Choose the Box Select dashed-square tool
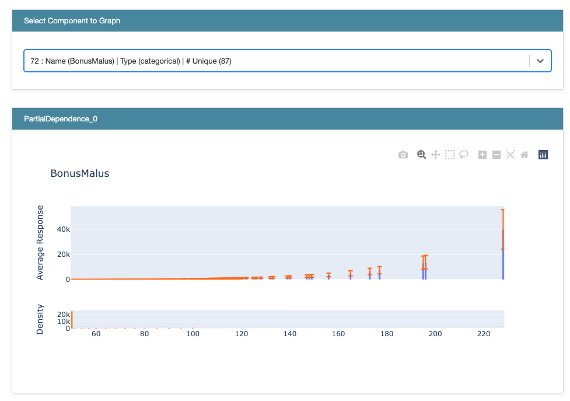 click(x=450, y=155)
